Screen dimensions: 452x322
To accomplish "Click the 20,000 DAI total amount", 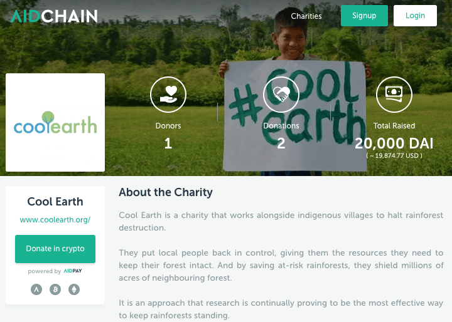I will (394, 143).
